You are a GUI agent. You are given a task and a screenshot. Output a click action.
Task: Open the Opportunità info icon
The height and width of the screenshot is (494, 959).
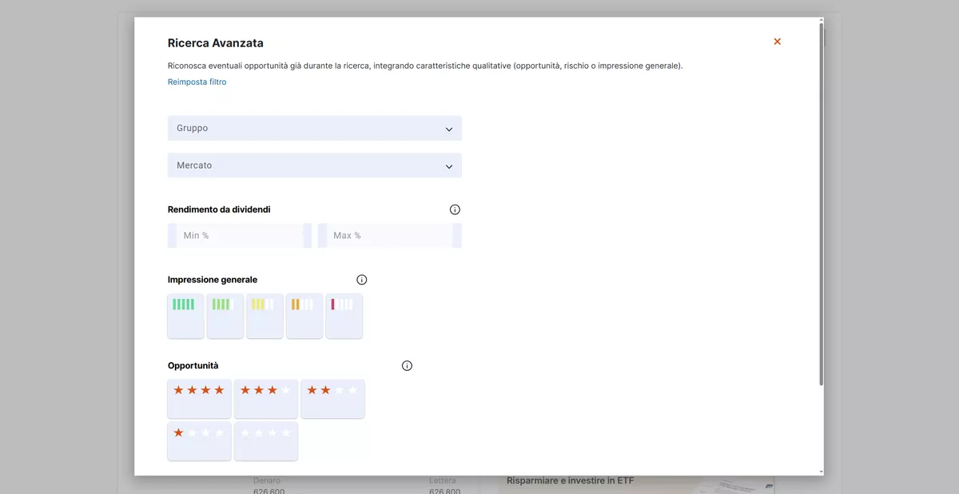pos(407,366)
